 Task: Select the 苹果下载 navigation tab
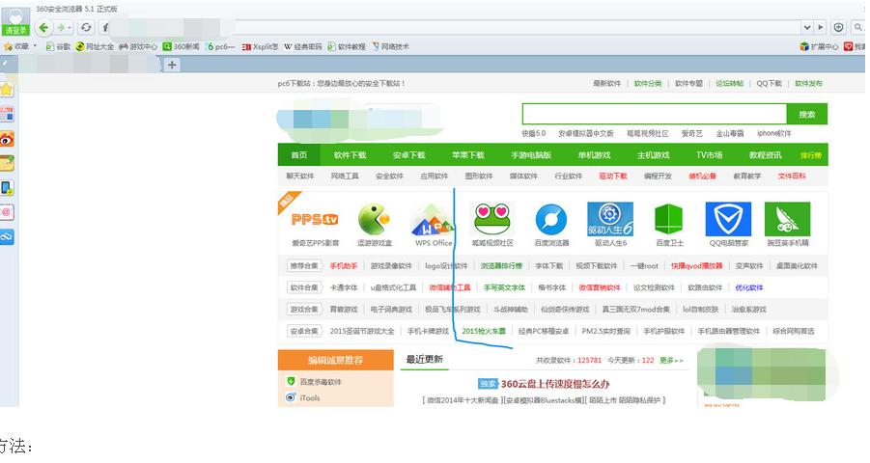[468, 155]
